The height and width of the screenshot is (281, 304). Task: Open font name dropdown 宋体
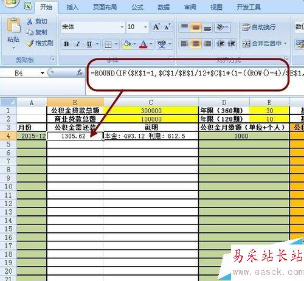coord(122,27)
